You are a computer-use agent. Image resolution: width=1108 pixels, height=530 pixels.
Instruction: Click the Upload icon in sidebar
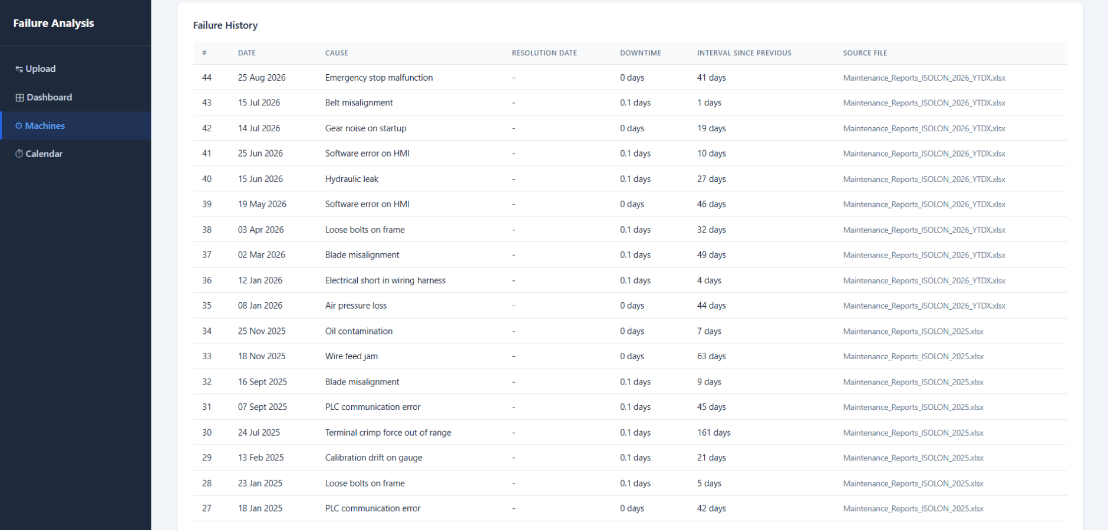[x=19, y=69]
